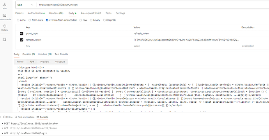Open the Tests tab
The width and height of the screenshot is (269, 140).
coord(108,13)
